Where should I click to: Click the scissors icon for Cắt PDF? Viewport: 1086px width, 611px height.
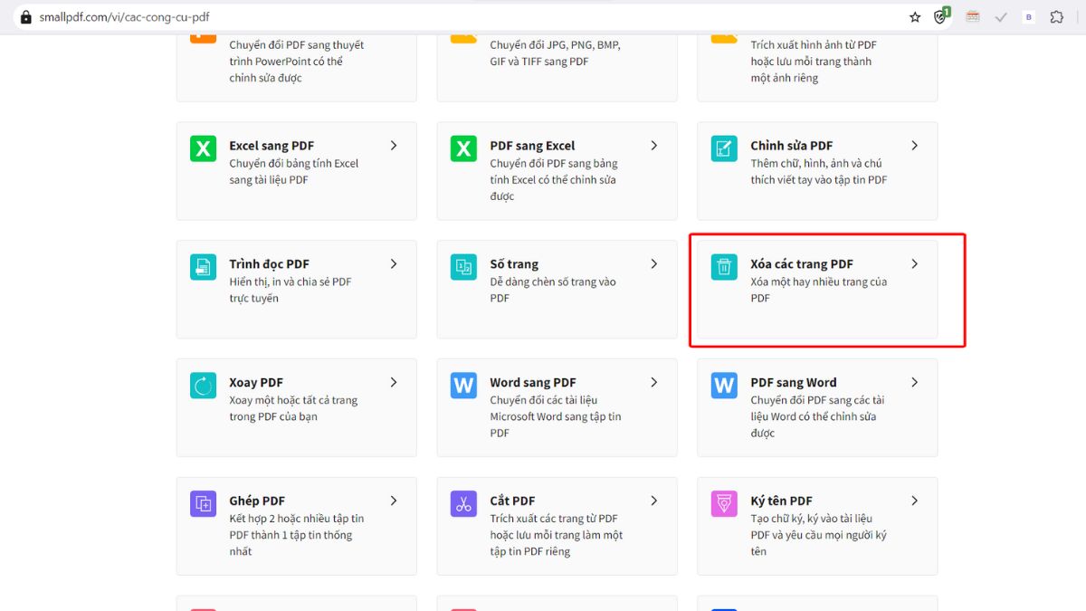point(463,504)
